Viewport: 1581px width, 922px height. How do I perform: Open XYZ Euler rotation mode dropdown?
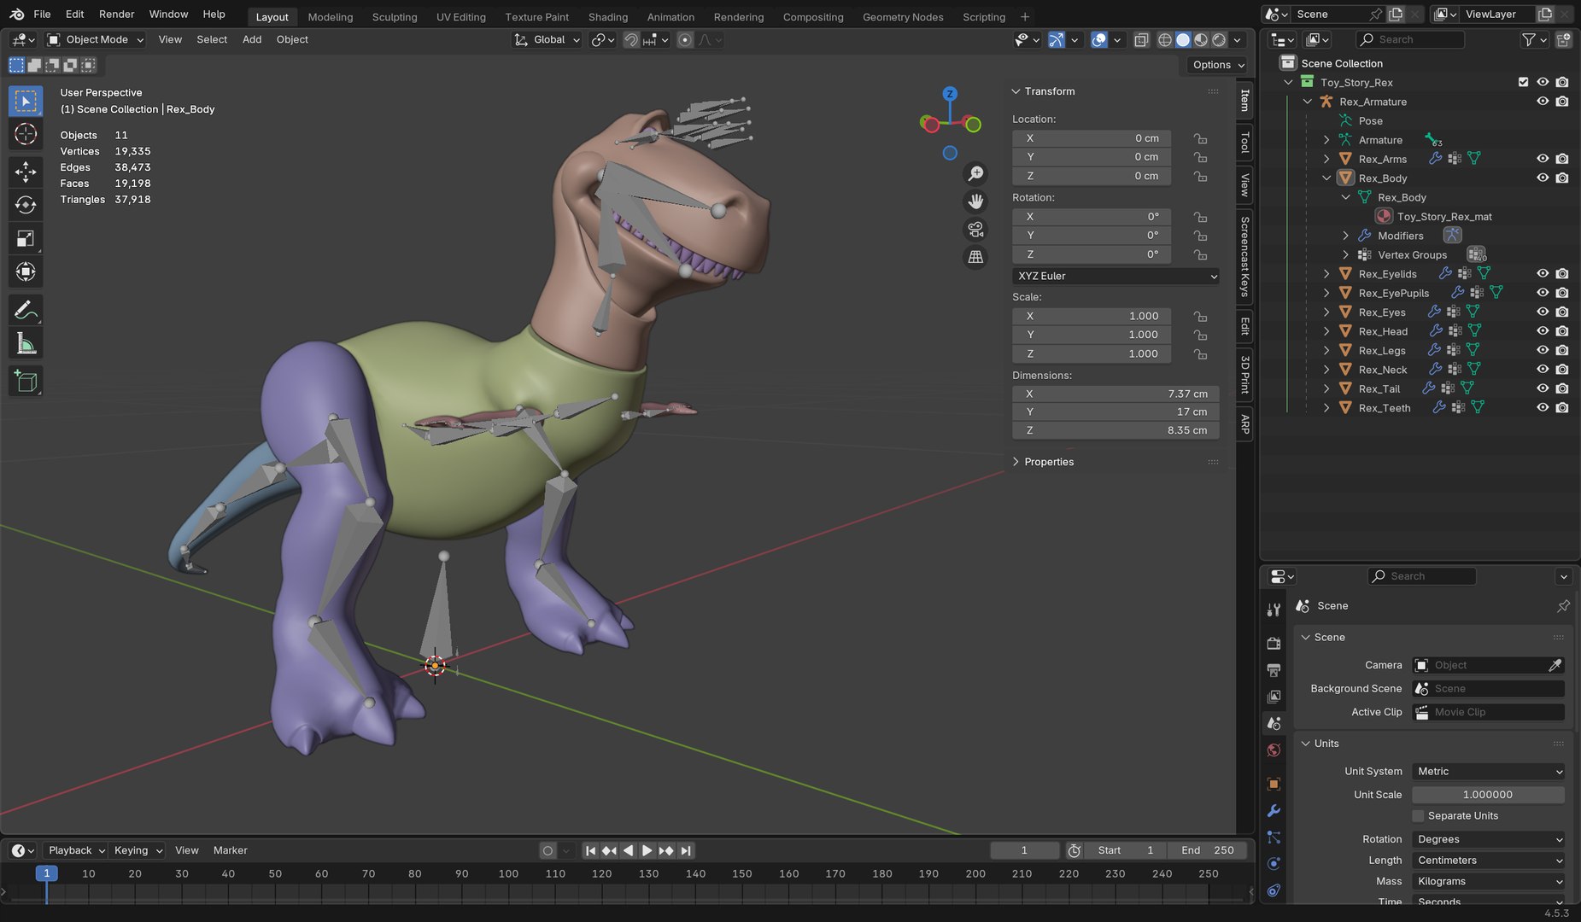(x=1115, y=276)
